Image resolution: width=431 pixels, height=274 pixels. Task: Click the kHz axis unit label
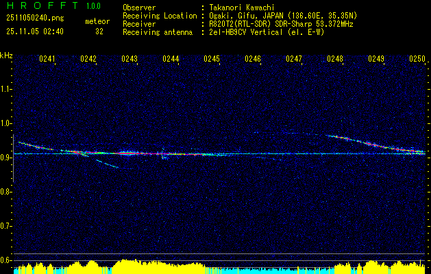tap(6, 55)
